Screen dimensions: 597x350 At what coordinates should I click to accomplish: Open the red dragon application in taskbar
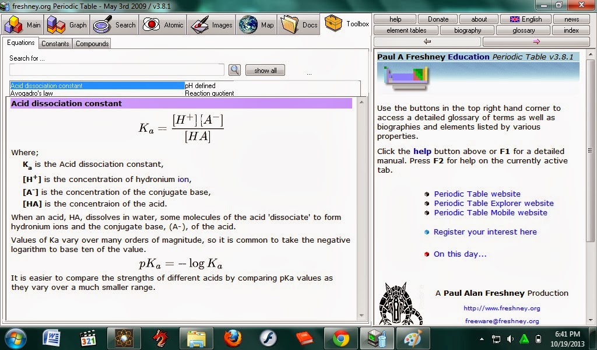pyautogui.click(x=160, y=338)
